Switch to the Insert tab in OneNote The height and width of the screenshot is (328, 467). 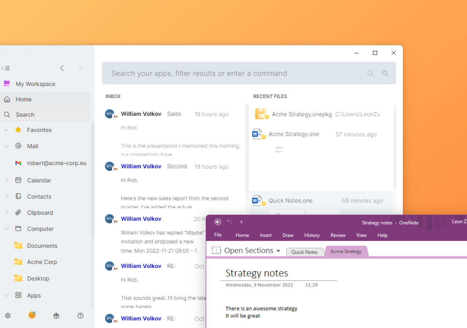(x=266, y=235)
